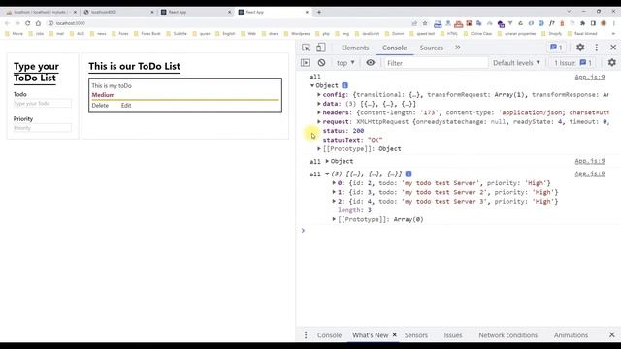Expand array item 2 'my todo test Server 3'
The width and height of the screenshot is (621, 349).
(x=334, y=201)
